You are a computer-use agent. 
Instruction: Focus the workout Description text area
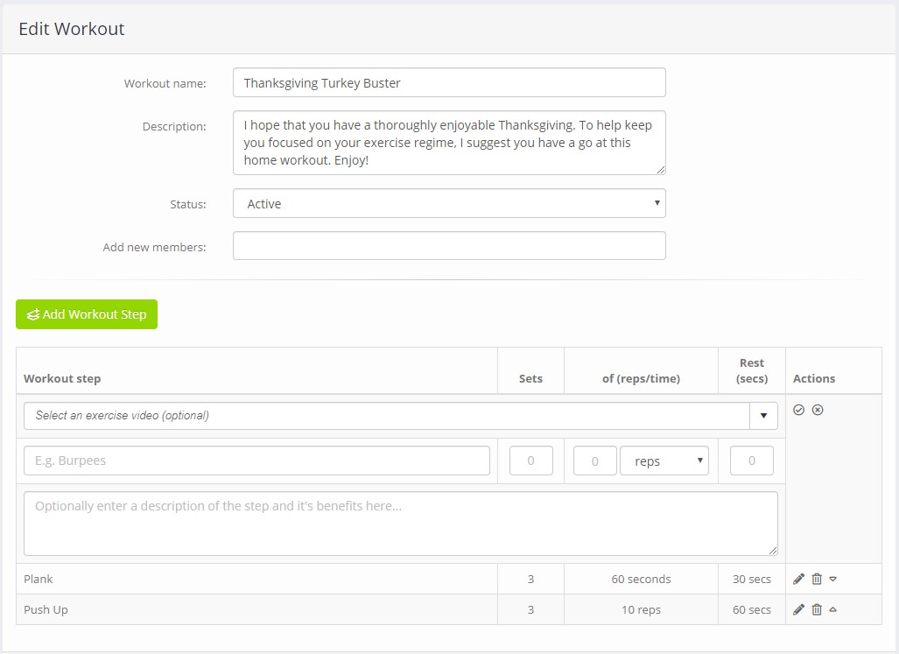449,143
